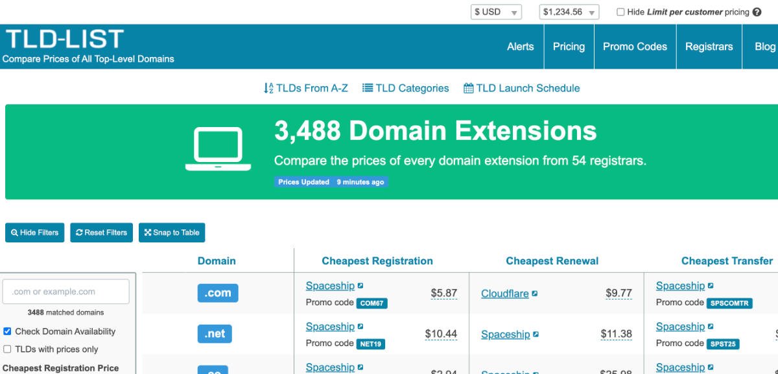Focus the .com or example.com search field

pos(66,292)
